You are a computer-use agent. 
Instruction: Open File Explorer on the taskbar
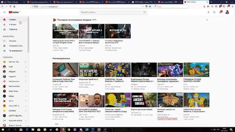(x=33, y=129)
